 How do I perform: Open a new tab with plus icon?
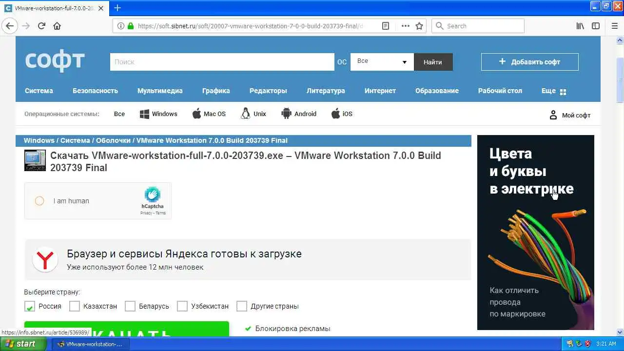pos(117,8)
